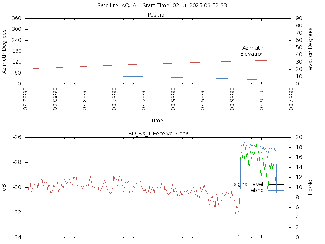This screenshot has width=325, height=244.
Task: Click the 06:54:00 time tick label
Action: (x=114, y=99)
